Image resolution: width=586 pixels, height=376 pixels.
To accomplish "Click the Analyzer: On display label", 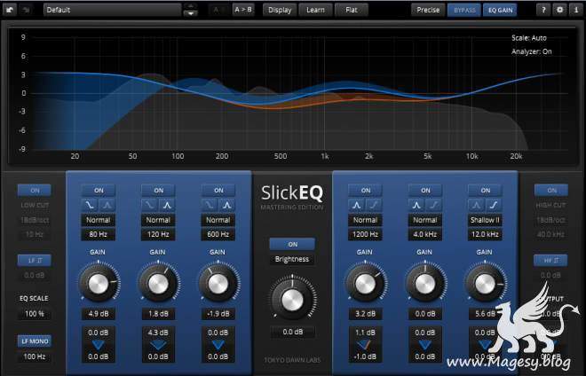I will (532, 51).
